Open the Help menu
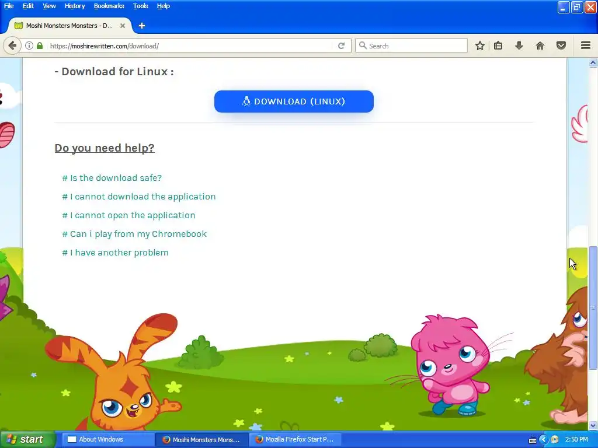This screenshot has width=598, height=448. [x=164, y=6]
